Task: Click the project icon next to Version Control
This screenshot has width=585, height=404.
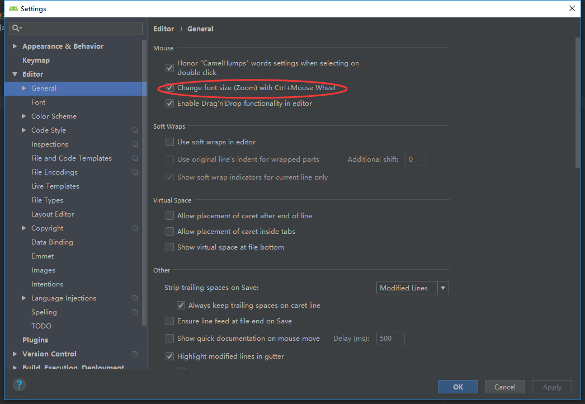Action: pos(134,354)
